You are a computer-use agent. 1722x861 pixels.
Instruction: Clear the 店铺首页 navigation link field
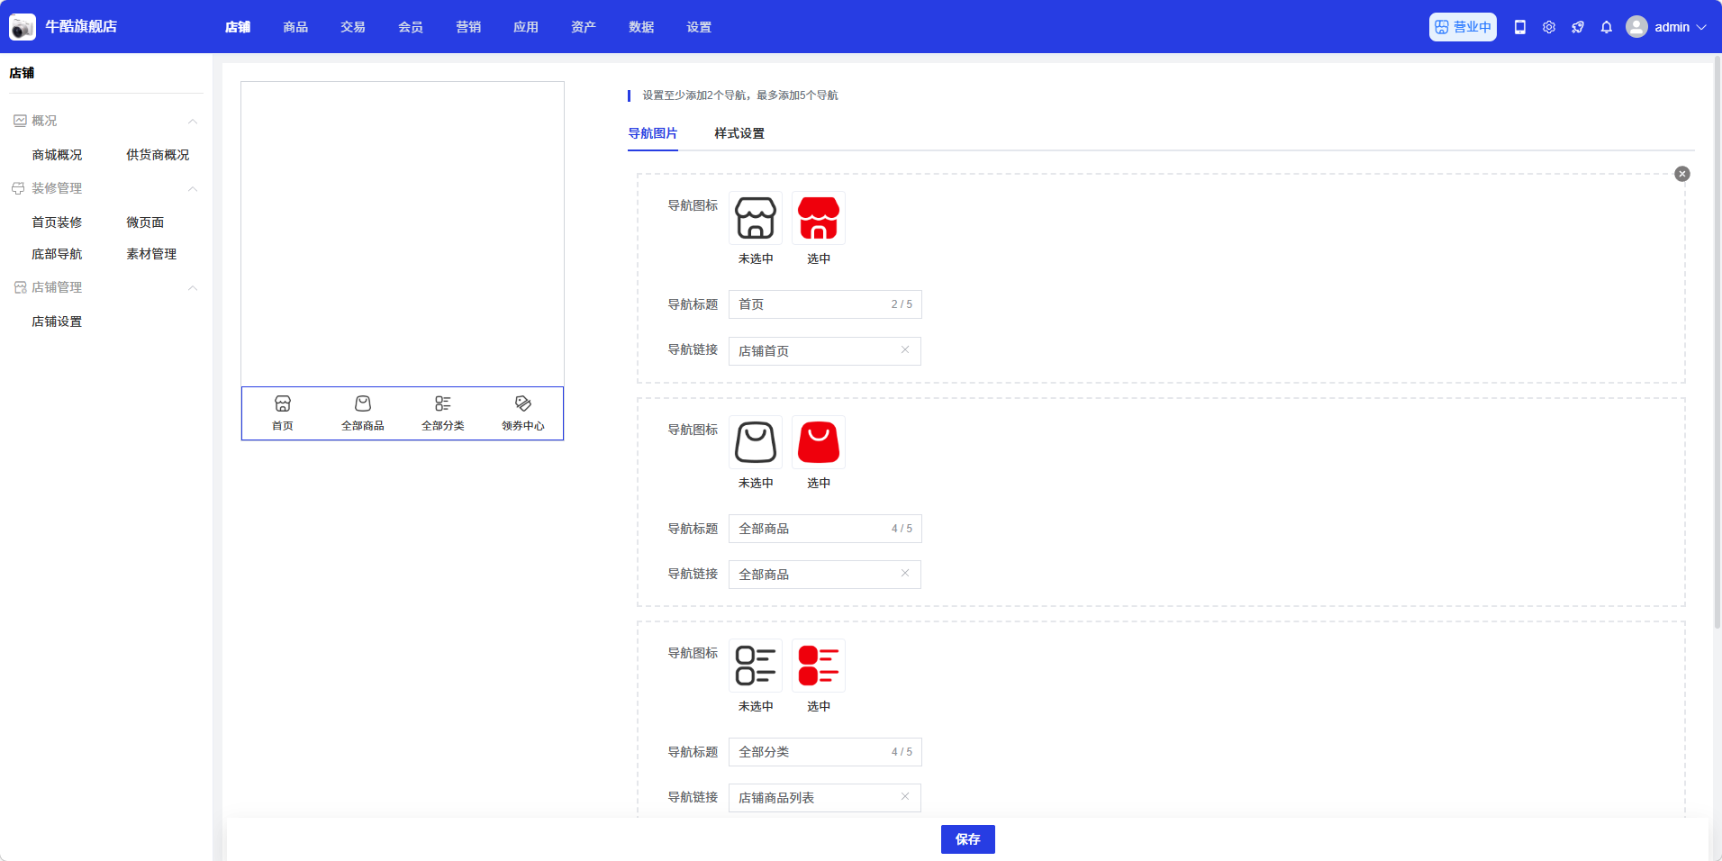point(904,350)
